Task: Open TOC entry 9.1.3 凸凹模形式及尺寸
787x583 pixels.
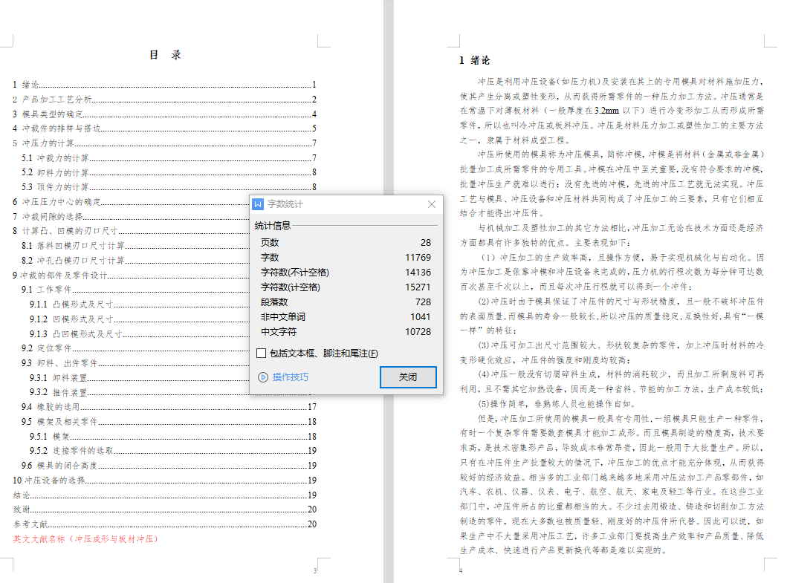Action: (x=139, y=334)
